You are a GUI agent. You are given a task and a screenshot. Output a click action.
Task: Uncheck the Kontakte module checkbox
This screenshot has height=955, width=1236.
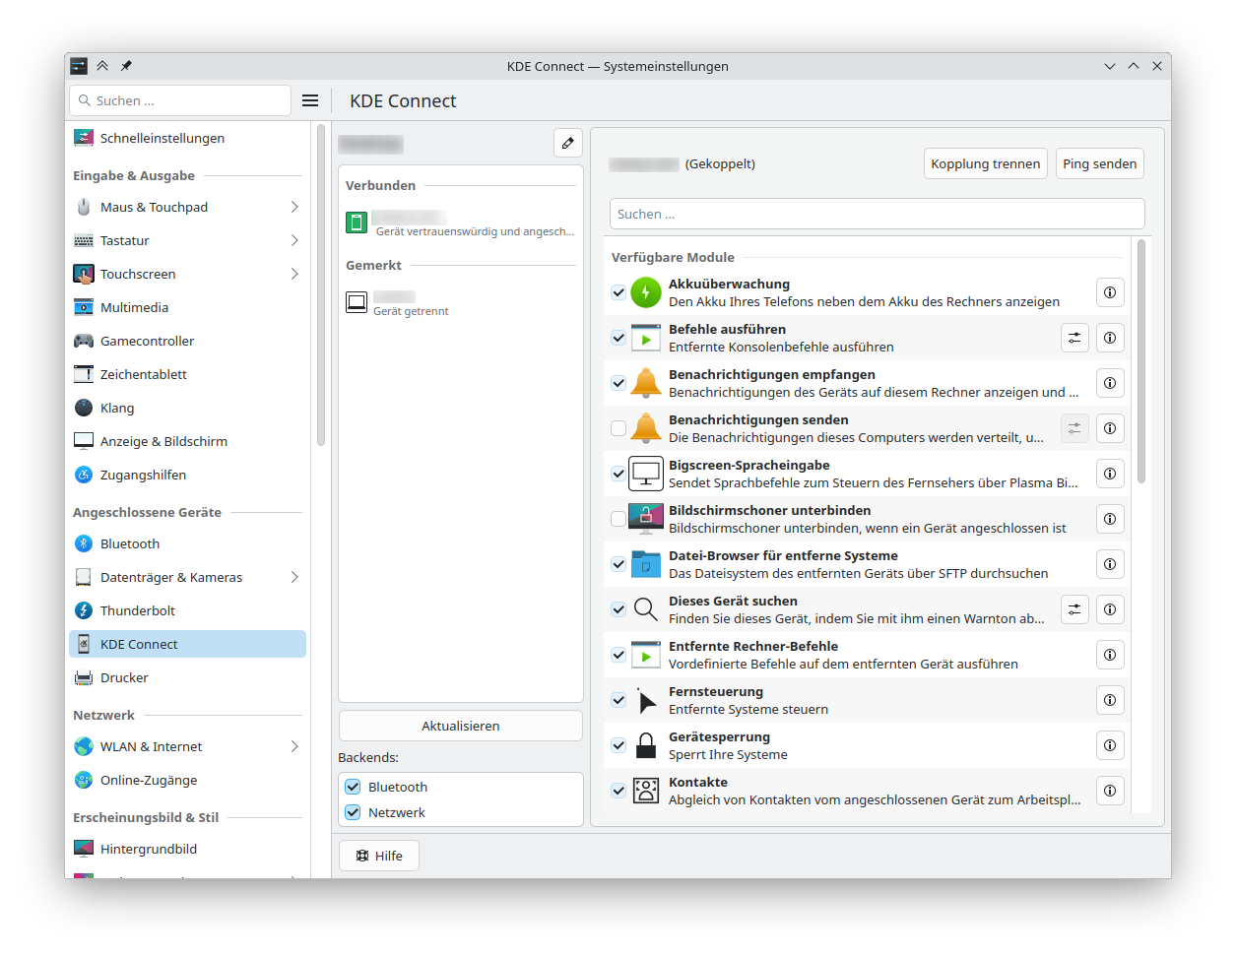click(x=618, y=791)
